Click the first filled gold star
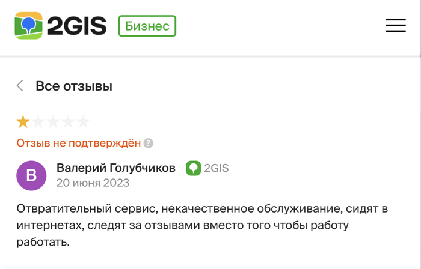 23,122
